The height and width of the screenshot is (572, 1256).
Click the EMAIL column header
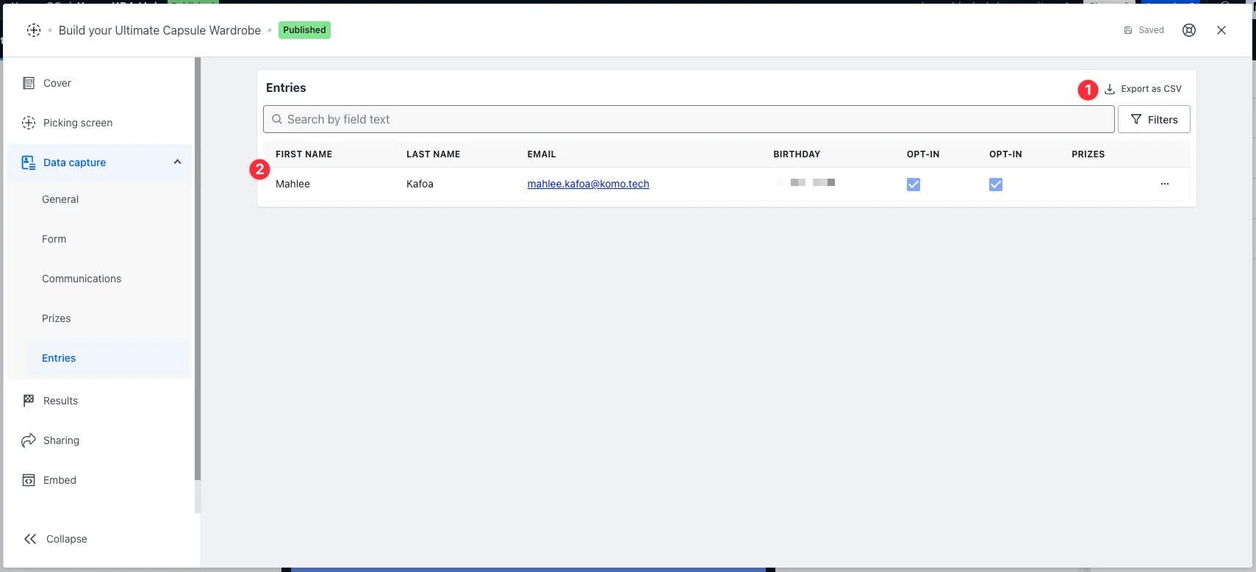coord(542,154)
